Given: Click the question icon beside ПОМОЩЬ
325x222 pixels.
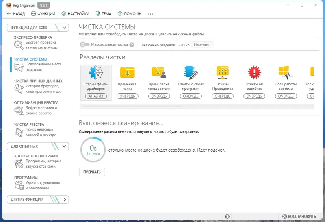Looking at the screenshot, I should point(120,14).
